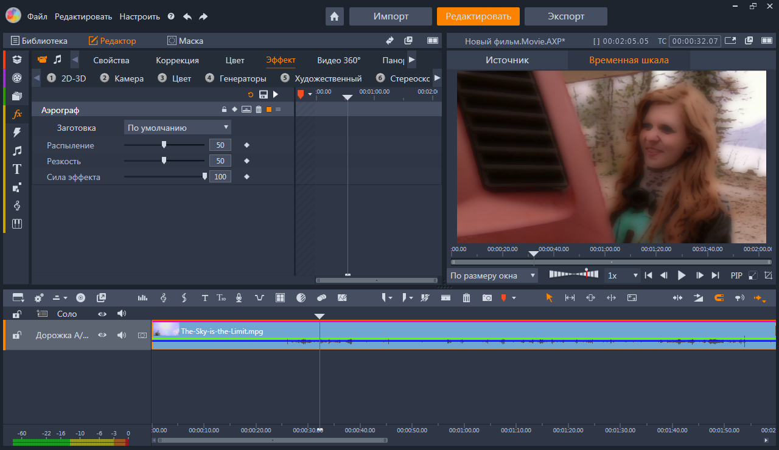Toggle visibility eye of Дорожка A/ track

click(102, 334)
